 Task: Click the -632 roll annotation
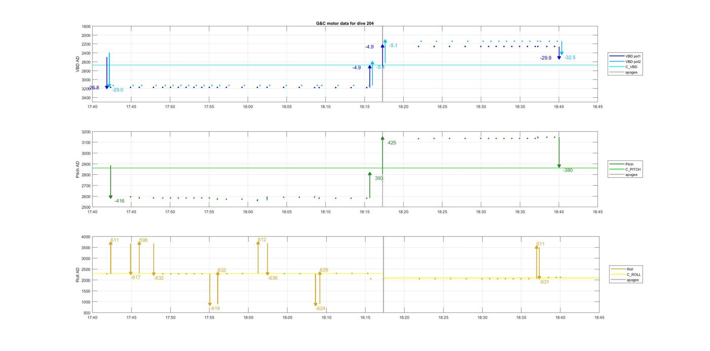pos(159,278)
